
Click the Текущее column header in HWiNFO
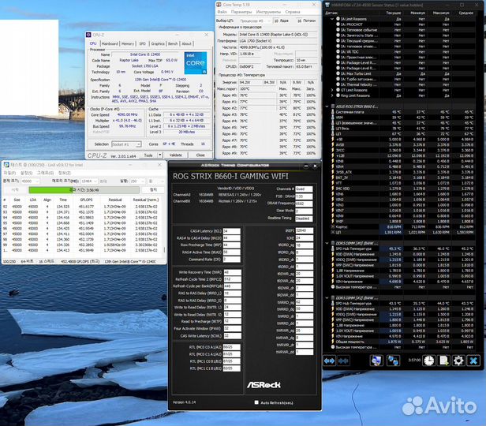tap(393, 13)
